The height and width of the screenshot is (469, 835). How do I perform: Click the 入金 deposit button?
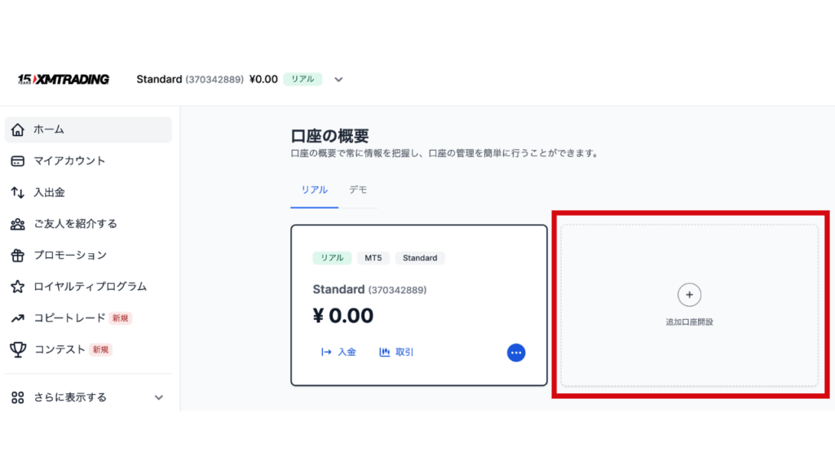pos(339,353)
